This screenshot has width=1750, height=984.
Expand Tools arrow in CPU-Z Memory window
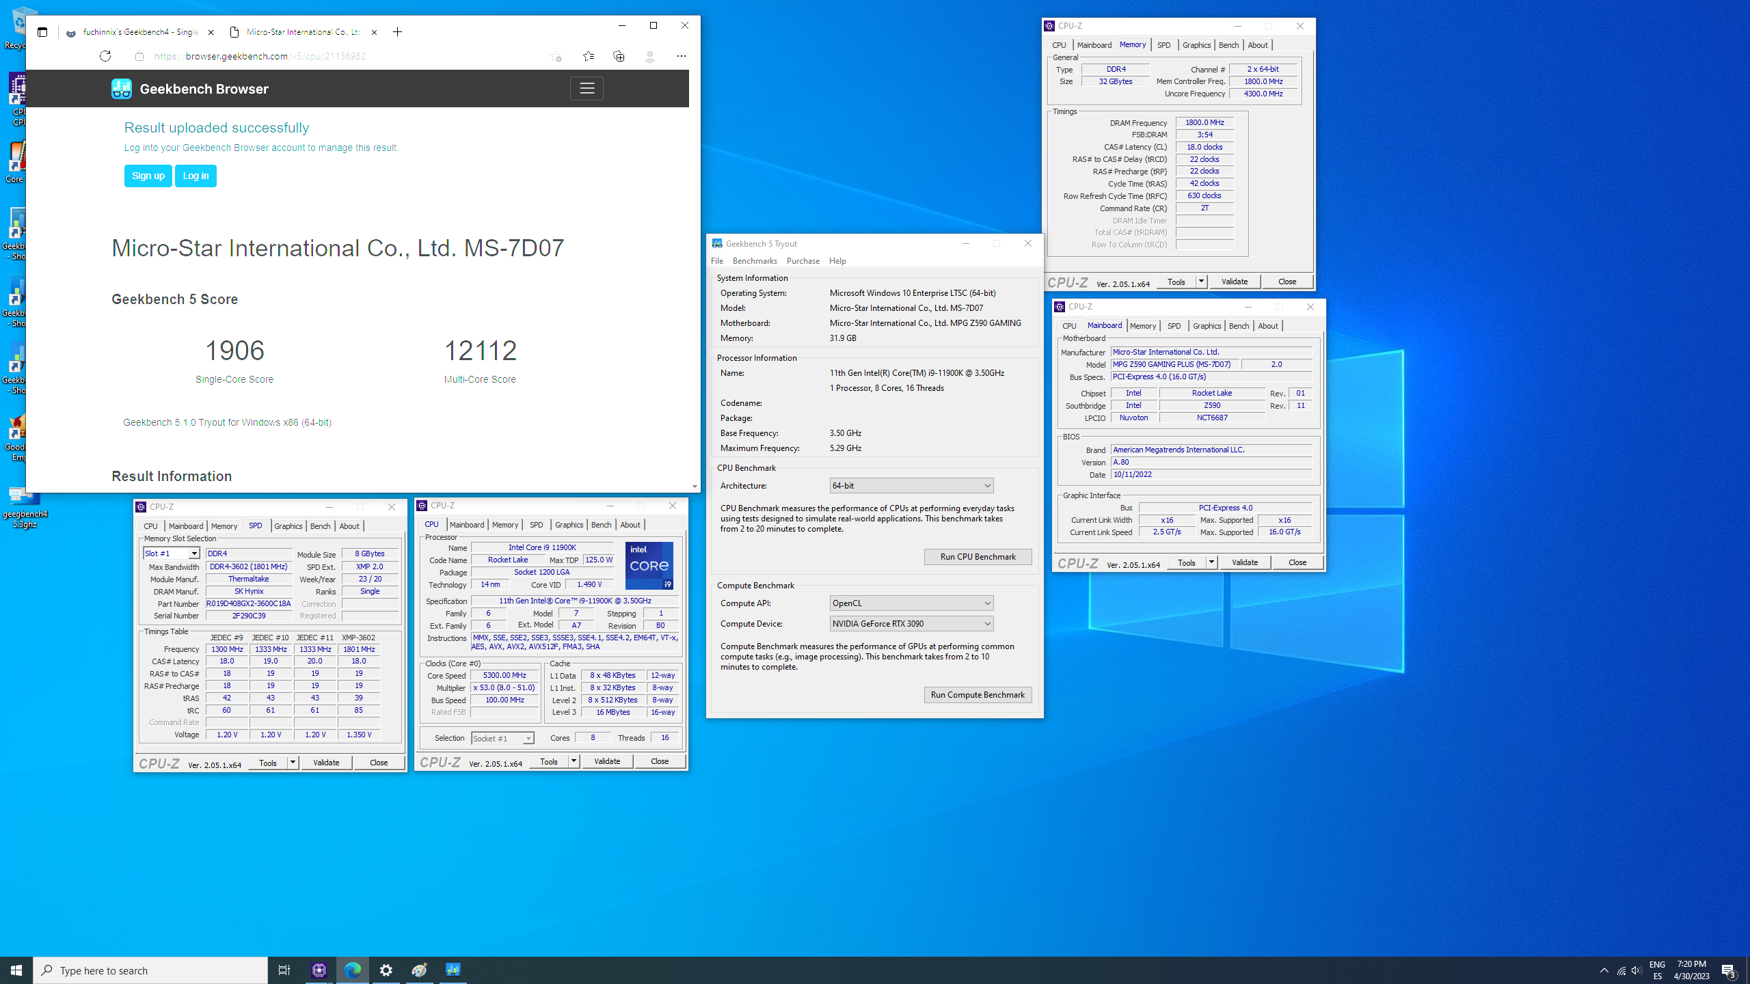click(x=1201, y=282)
